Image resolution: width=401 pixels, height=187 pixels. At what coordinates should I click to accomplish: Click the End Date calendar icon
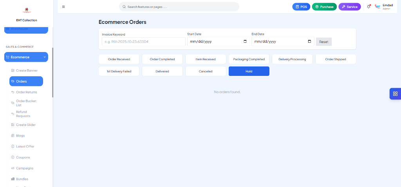click(x=309, y=41)
